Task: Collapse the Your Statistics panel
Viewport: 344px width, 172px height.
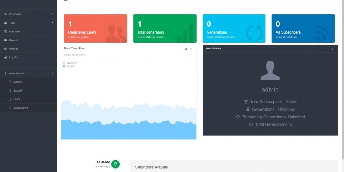Action: [x=327, y=49]
